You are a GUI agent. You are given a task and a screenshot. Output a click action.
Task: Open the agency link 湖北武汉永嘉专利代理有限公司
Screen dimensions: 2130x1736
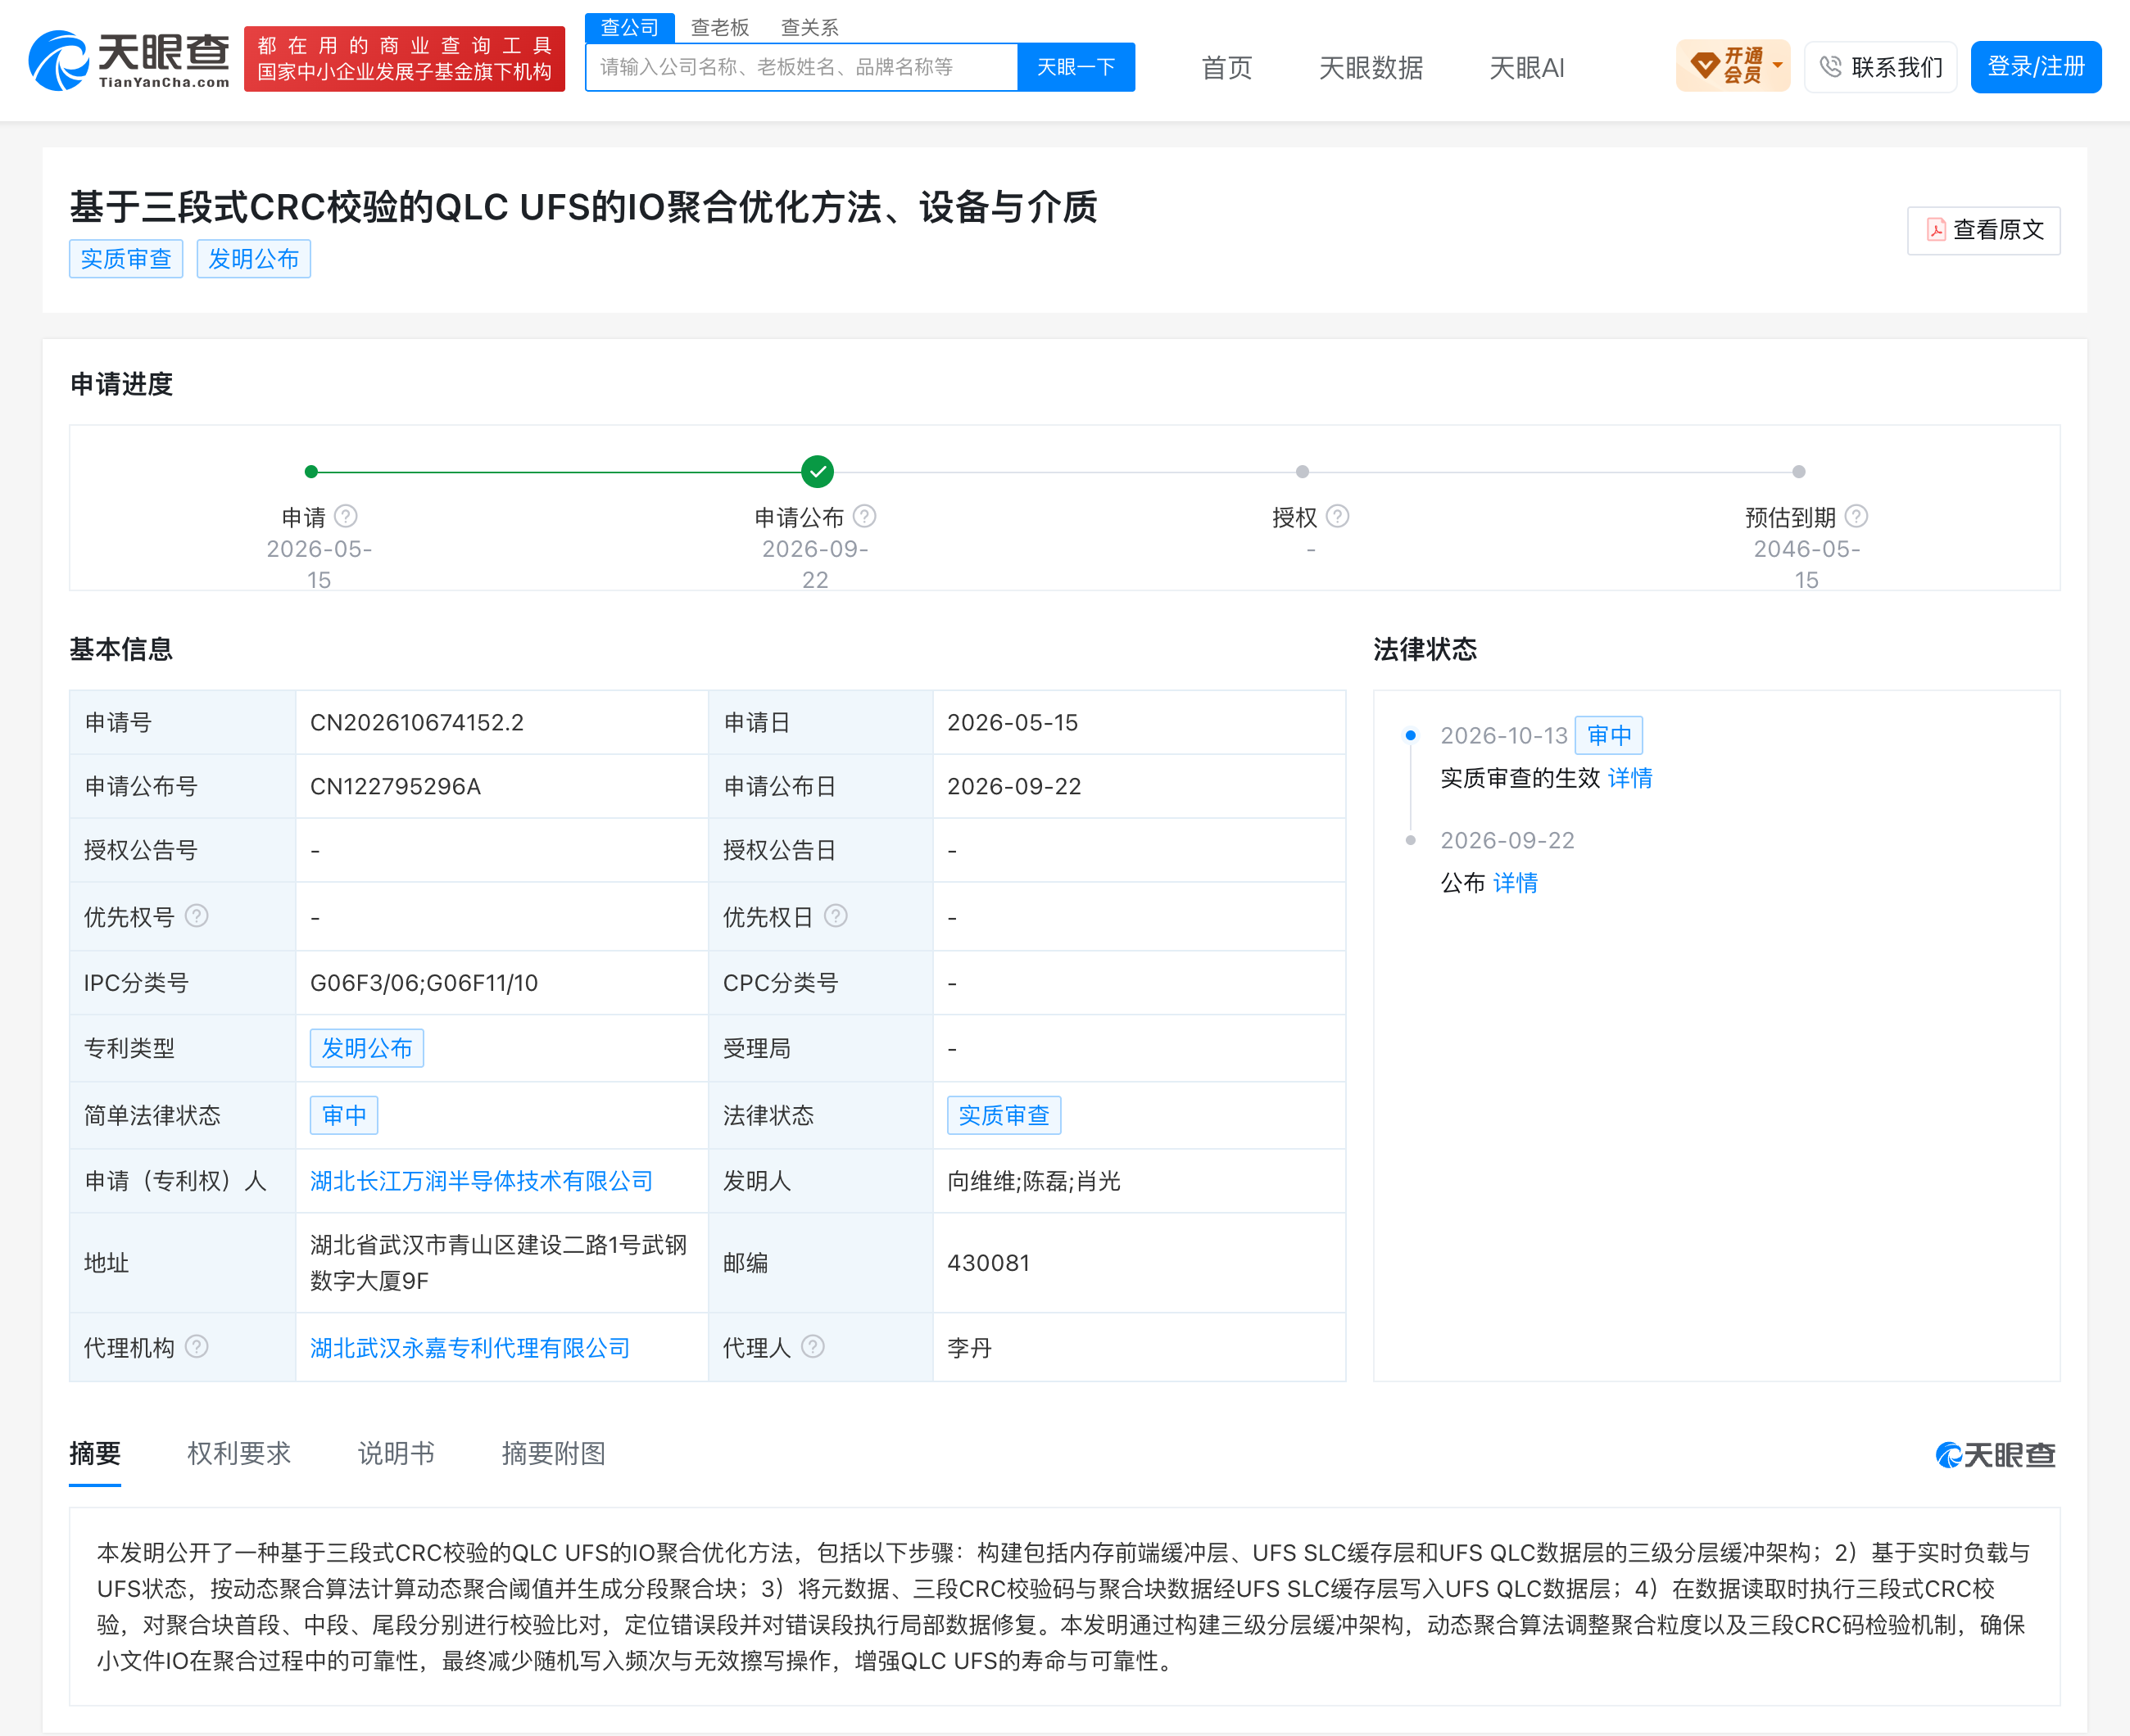(x=470, y=1348)
